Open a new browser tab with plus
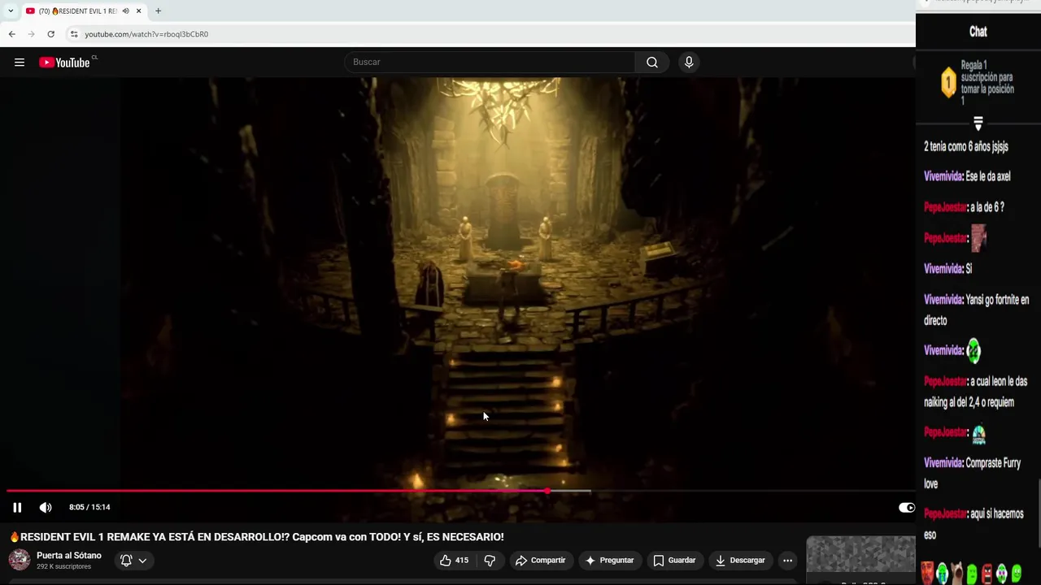Viewport: 1041px width, 585px height. point(158,11)
